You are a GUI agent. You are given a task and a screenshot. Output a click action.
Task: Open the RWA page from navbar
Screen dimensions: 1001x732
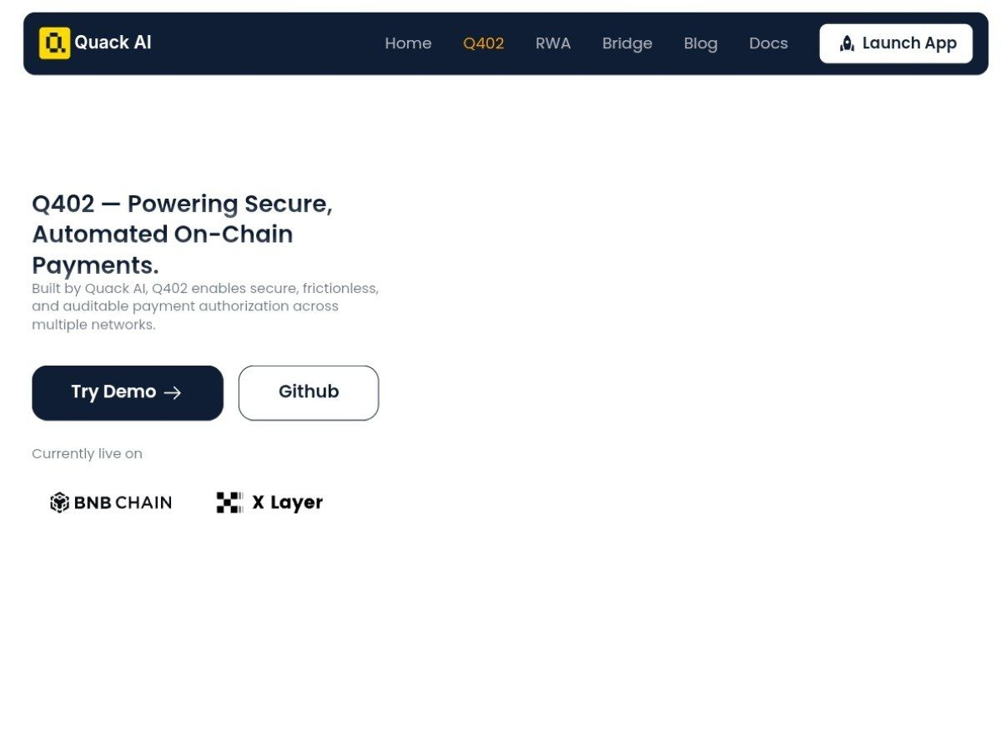[x=553, y=43]
